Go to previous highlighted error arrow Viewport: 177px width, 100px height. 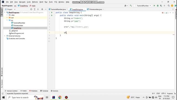click(170, 13)
